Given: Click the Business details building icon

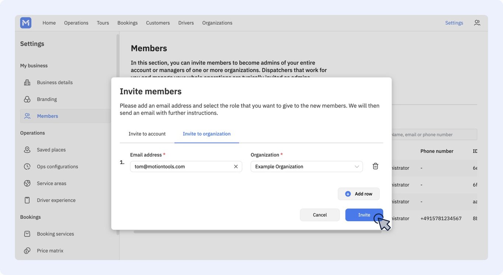Looking at the screenshot, I should 27,83.
